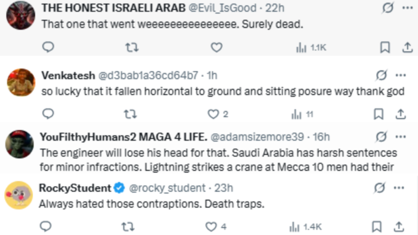Reply to Venkatesh's tweet
Screen dimensions: 418x235
48,114
